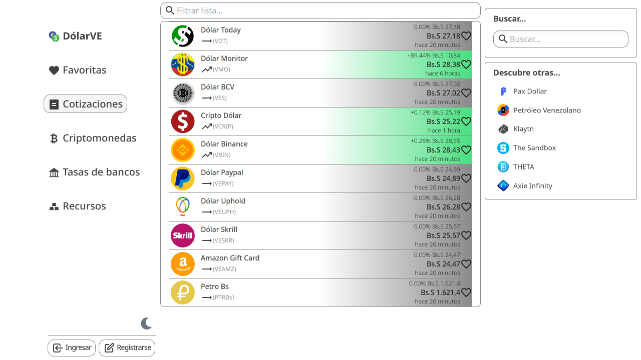Click the magnifier icon in Filtrar lista
Screen dimensions: 641x360
170,10
